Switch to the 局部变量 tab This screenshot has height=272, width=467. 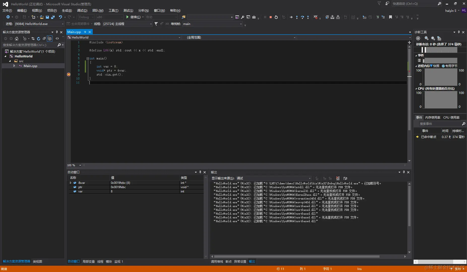(x=88, y=262)
